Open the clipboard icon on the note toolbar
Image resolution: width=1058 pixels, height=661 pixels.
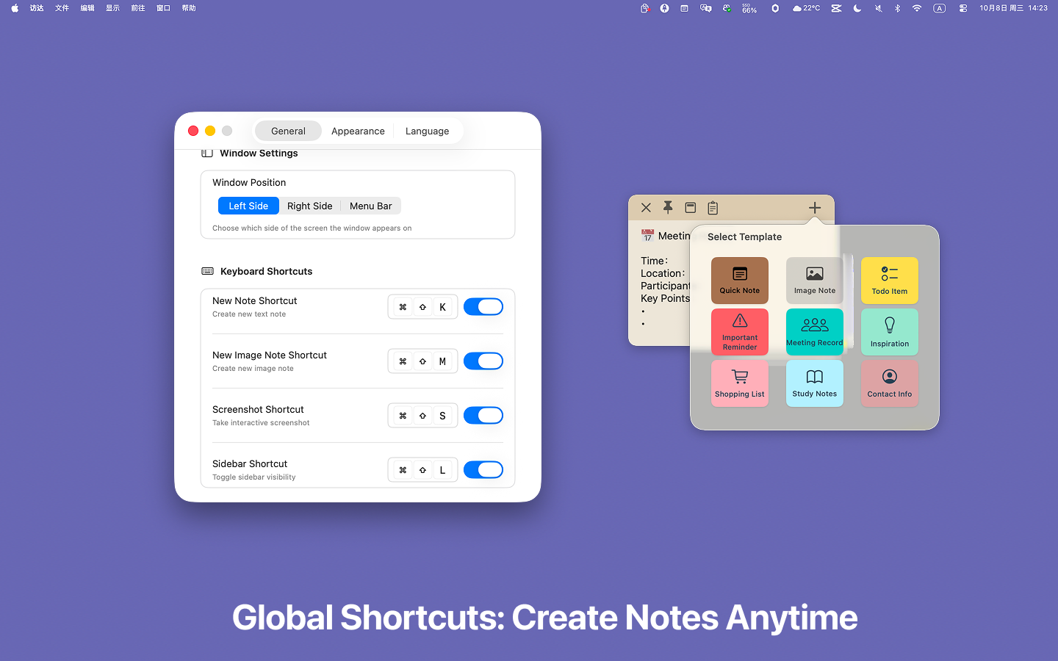pyautogui.click(x=713, y=208)
